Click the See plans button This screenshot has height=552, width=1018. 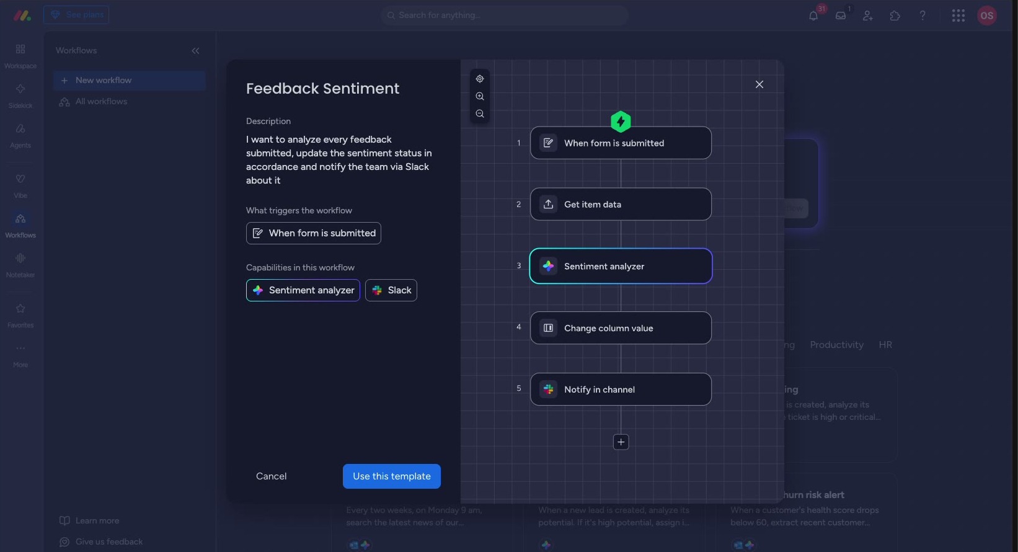(76, 15)
